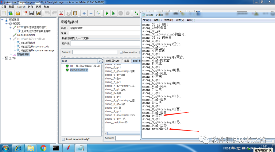Start the test with the green play icon
The width and height of the screenshot is (275, 152).
107,13
